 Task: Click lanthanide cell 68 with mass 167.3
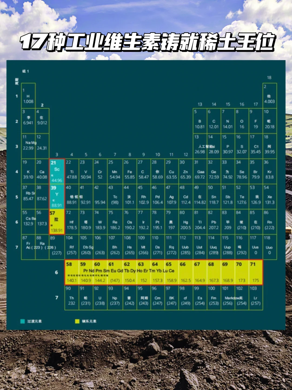point(214,272)
